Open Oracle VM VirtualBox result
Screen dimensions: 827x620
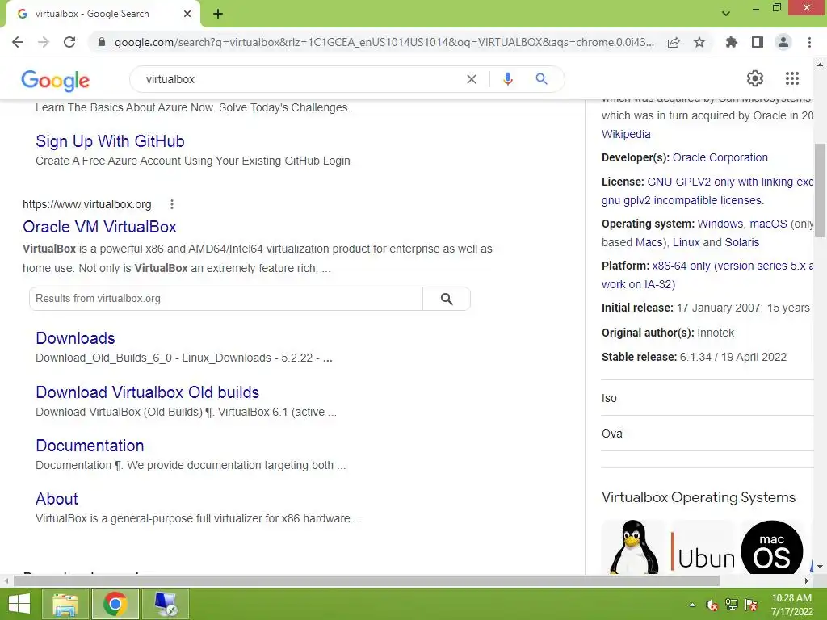(x=99, y=227)
